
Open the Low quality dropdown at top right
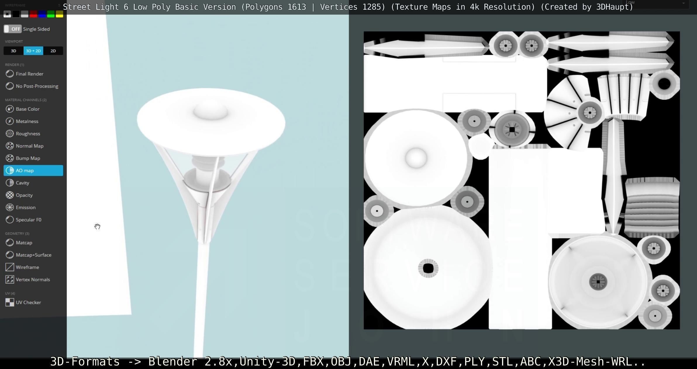pos(655,3)
